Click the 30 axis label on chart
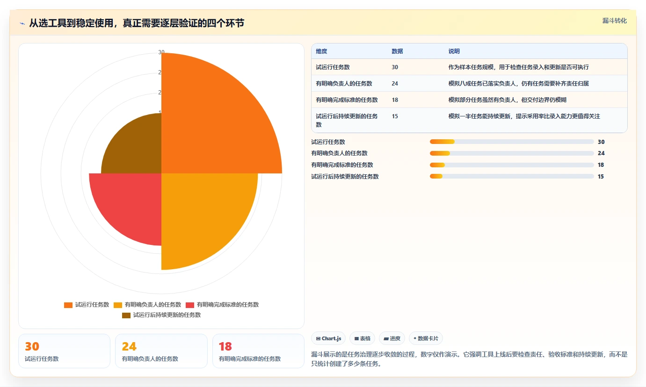646x387 pixels. 161,52
